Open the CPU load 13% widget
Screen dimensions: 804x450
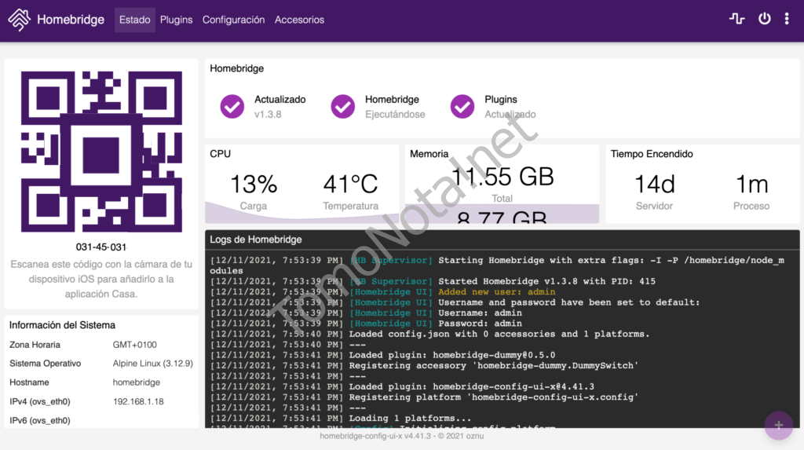click(x=254, y=185)
